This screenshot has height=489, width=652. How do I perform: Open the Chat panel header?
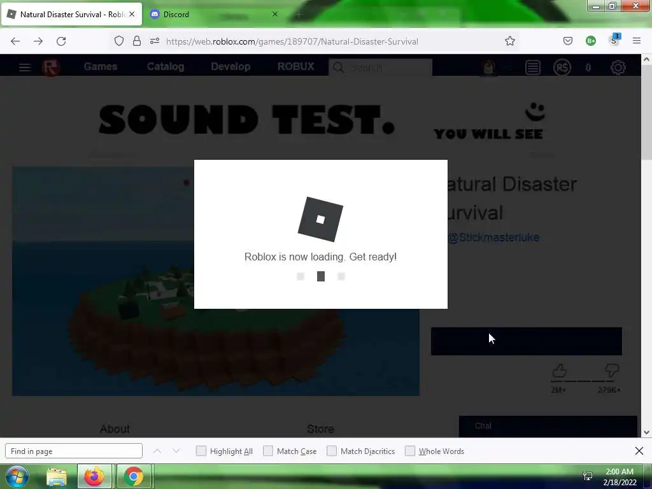click(x=548, y=426)
